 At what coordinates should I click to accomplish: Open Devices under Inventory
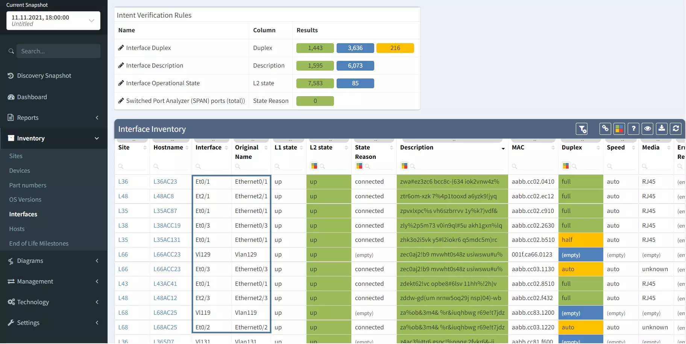(x=20, y=170)
